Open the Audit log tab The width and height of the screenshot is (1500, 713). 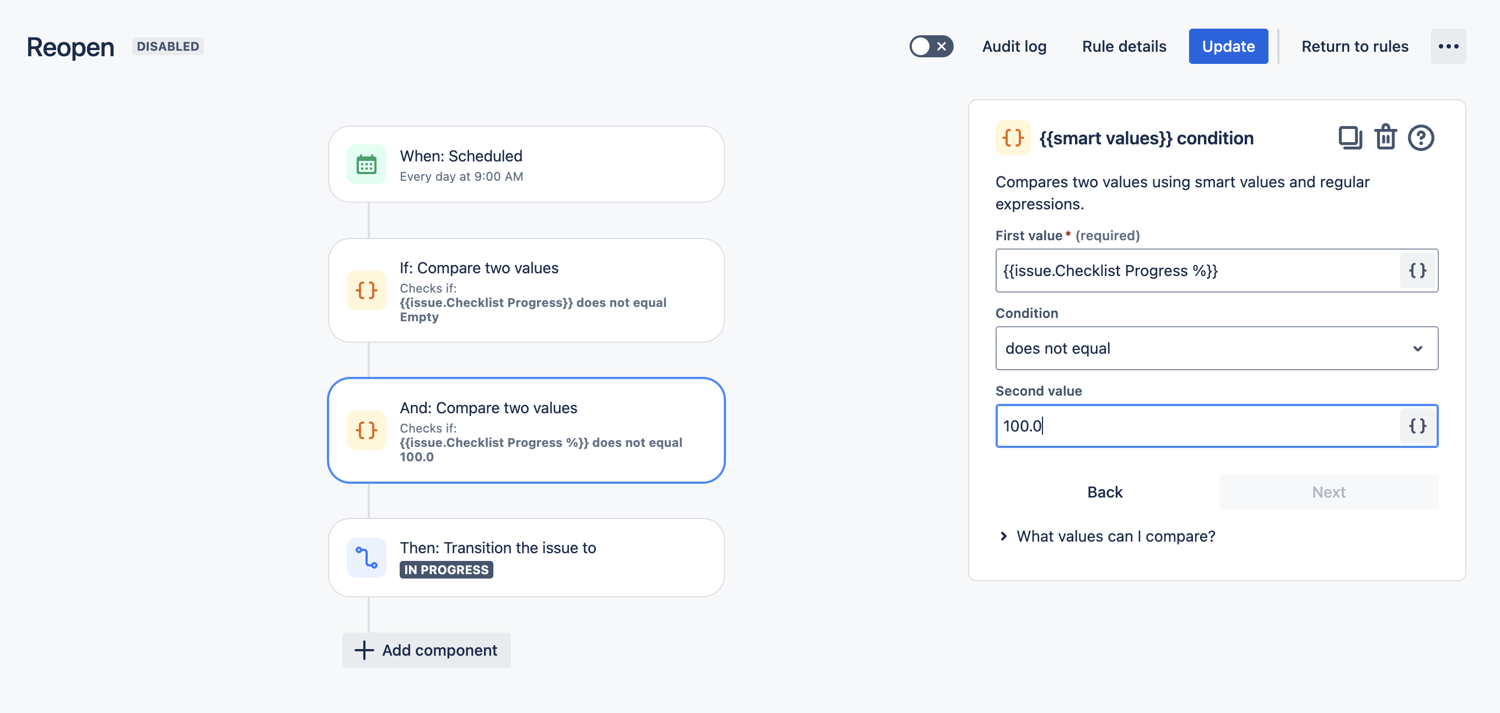click(x=1014, y=47)
